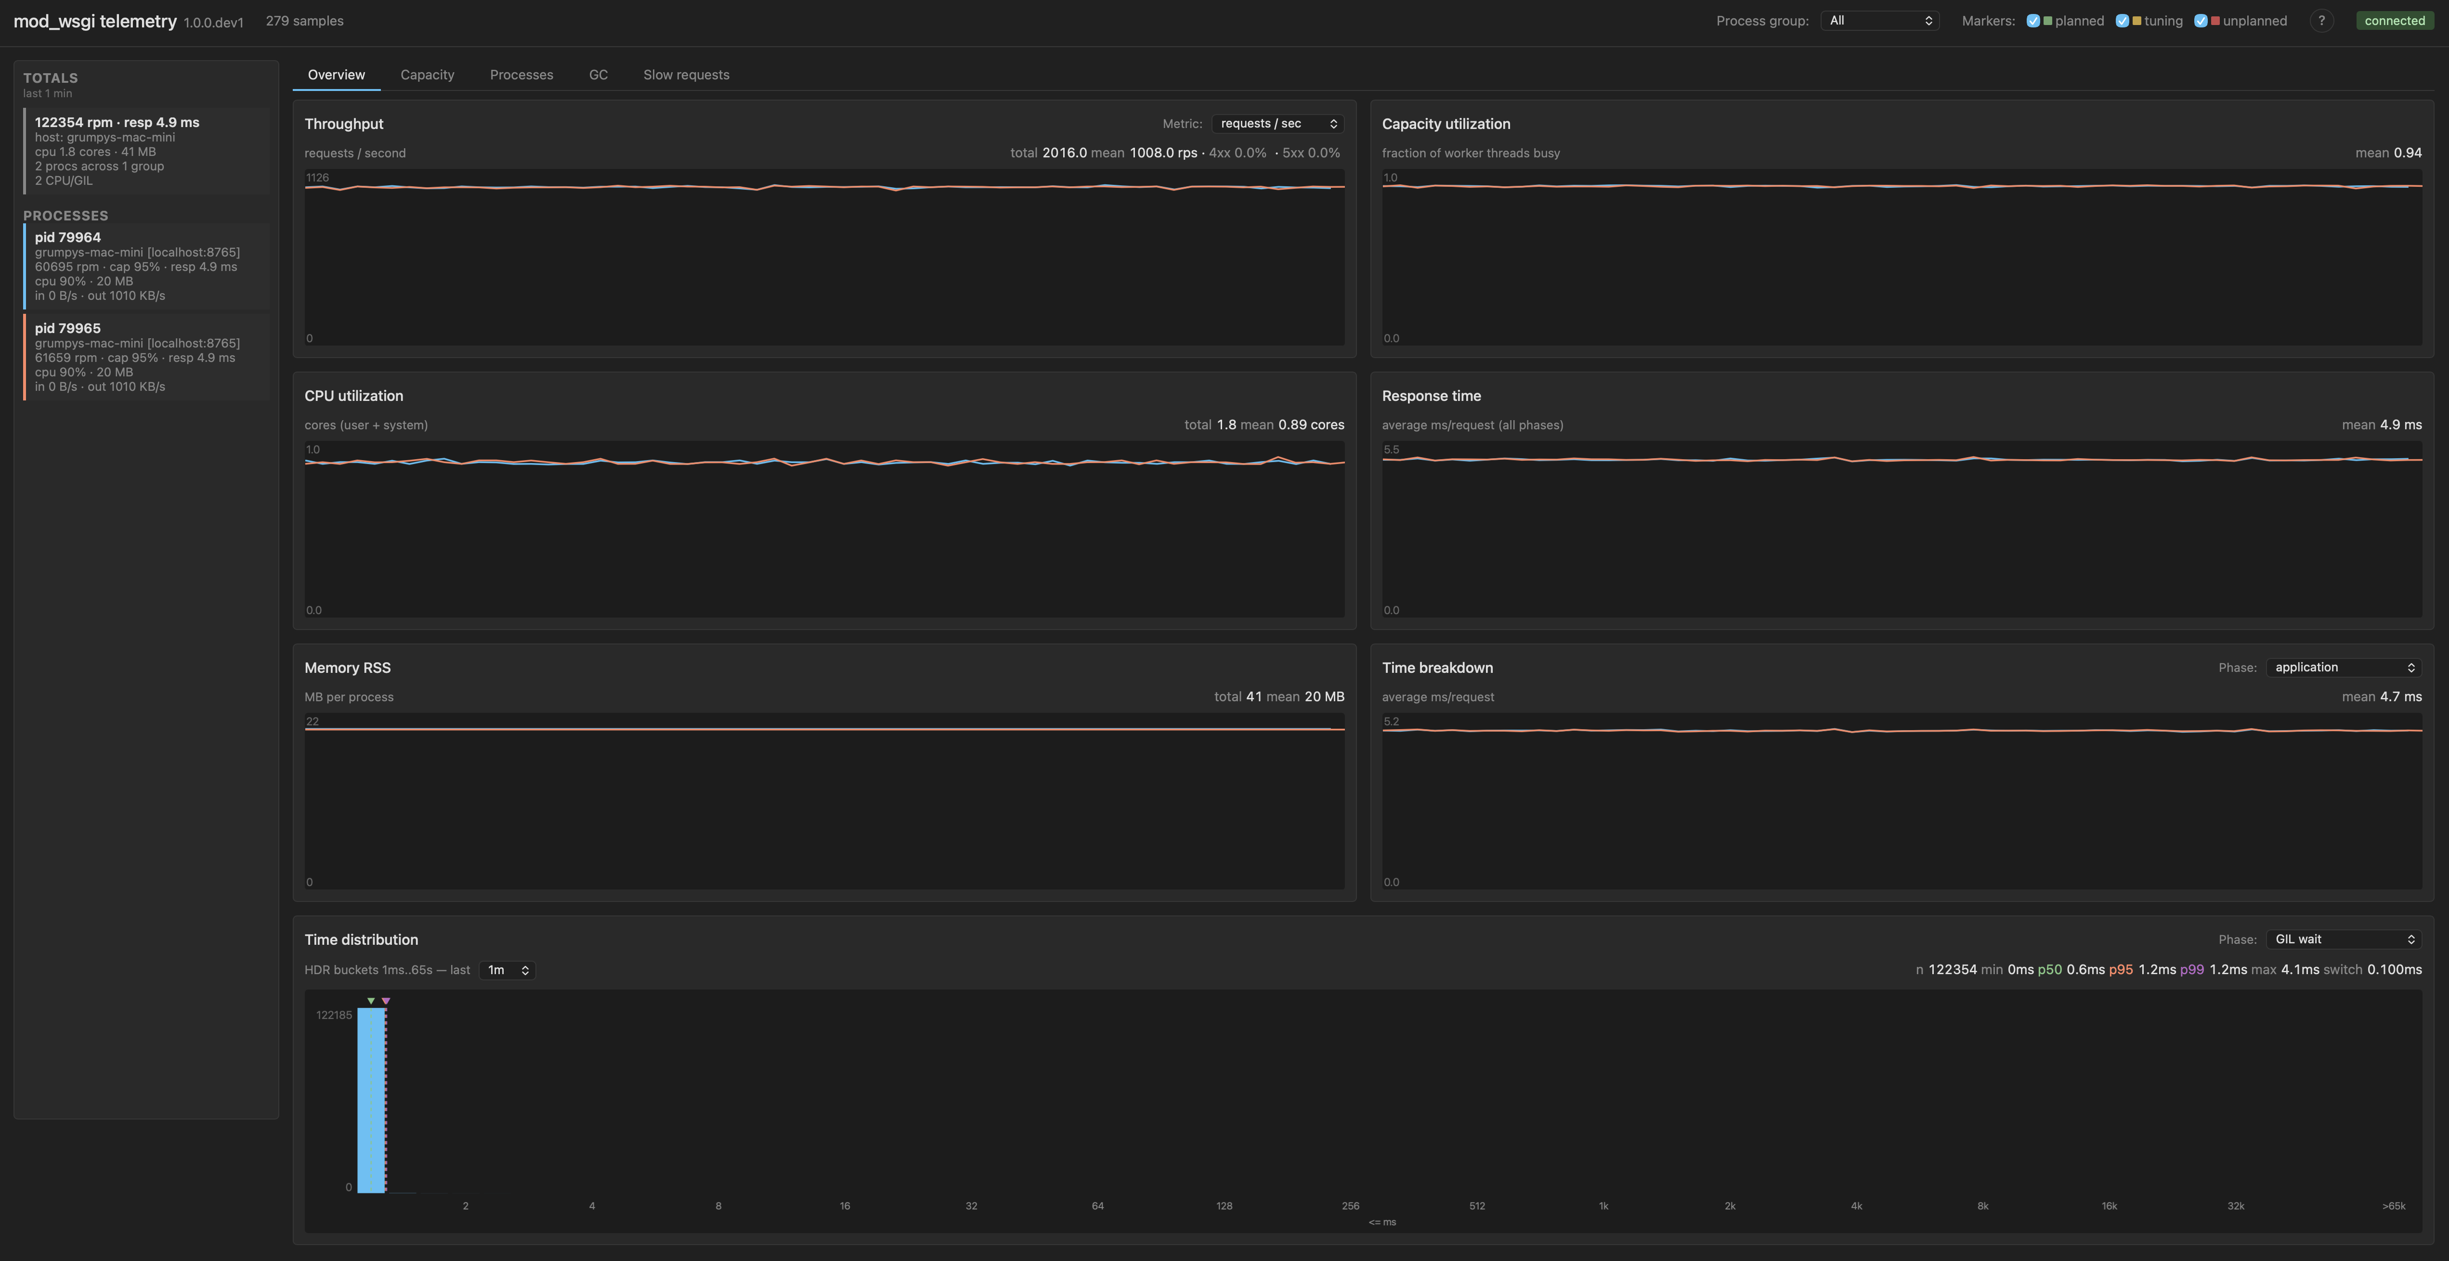Screen dimensions: 2449x1261
Task: Click the Capacity utilization chart plot
Action: point(1902,257)
